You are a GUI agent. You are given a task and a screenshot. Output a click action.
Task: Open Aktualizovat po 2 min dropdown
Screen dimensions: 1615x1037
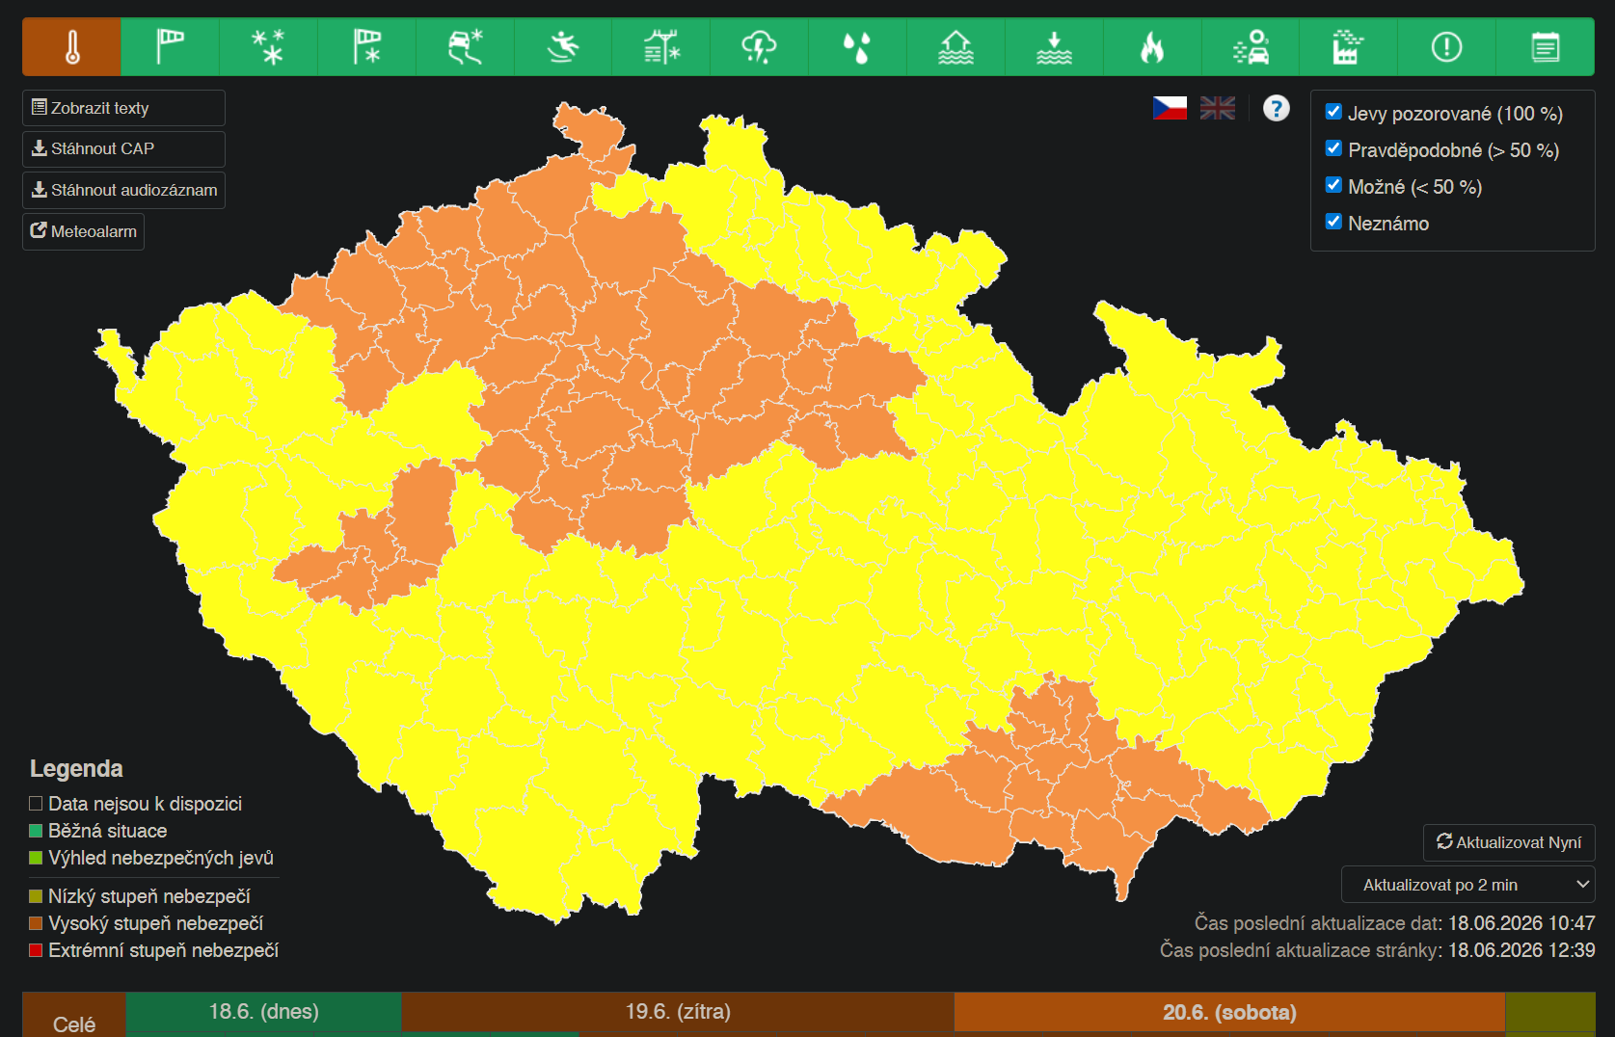[x=1468, y=885]
